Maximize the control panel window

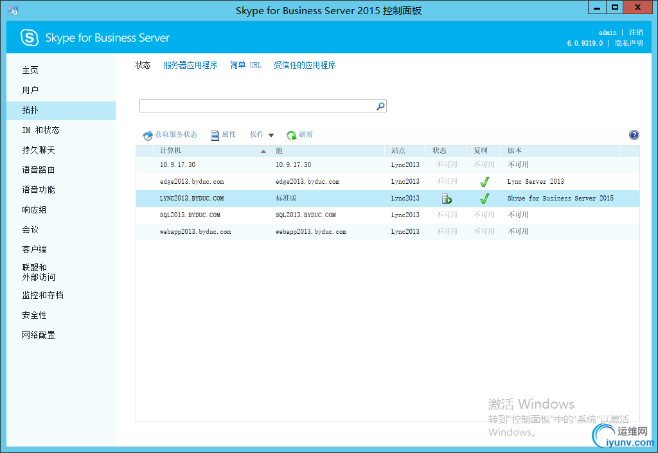(614, 8)
